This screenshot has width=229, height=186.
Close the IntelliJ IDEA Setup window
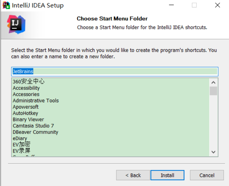pos(217,5)
